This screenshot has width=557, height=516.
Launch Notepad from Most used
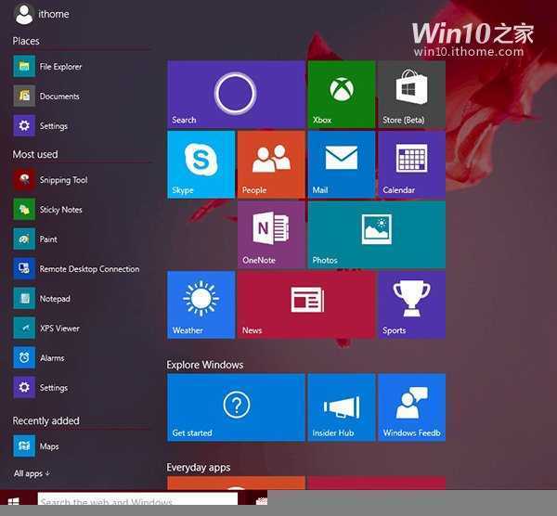[x=42, y=298]
